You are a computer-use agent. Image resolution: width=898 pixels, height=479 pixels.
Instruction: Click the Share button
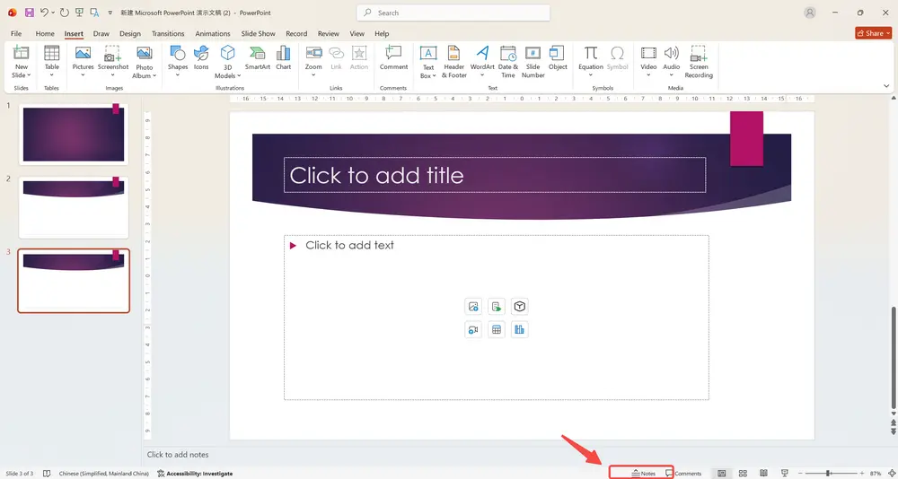click(x=873, y=33)
